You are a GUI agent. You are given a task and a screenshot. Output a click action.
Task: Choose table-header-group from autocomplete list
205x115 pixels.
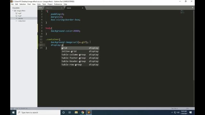coord(80,61)
